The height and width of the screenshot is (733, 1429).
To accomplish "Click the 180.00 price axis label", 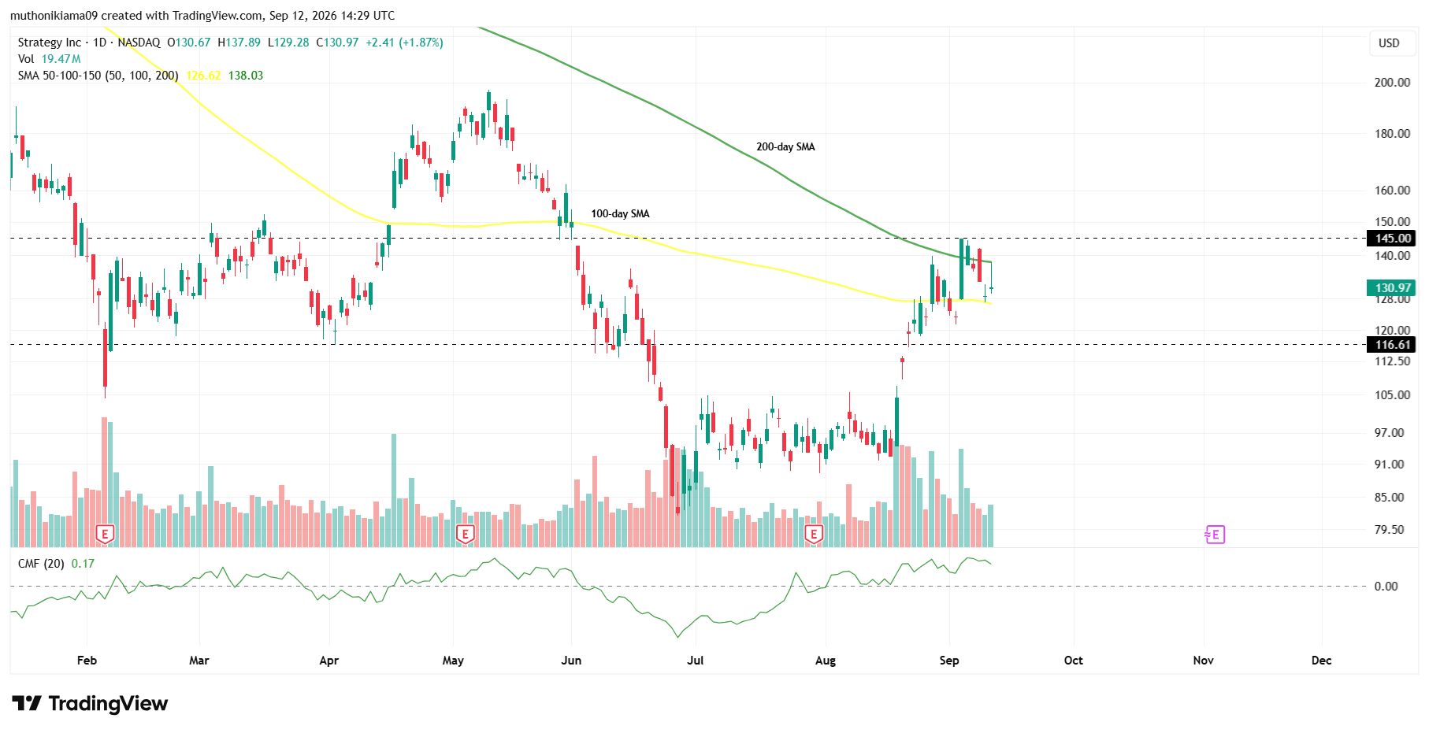I will [x=1392, y=134].
